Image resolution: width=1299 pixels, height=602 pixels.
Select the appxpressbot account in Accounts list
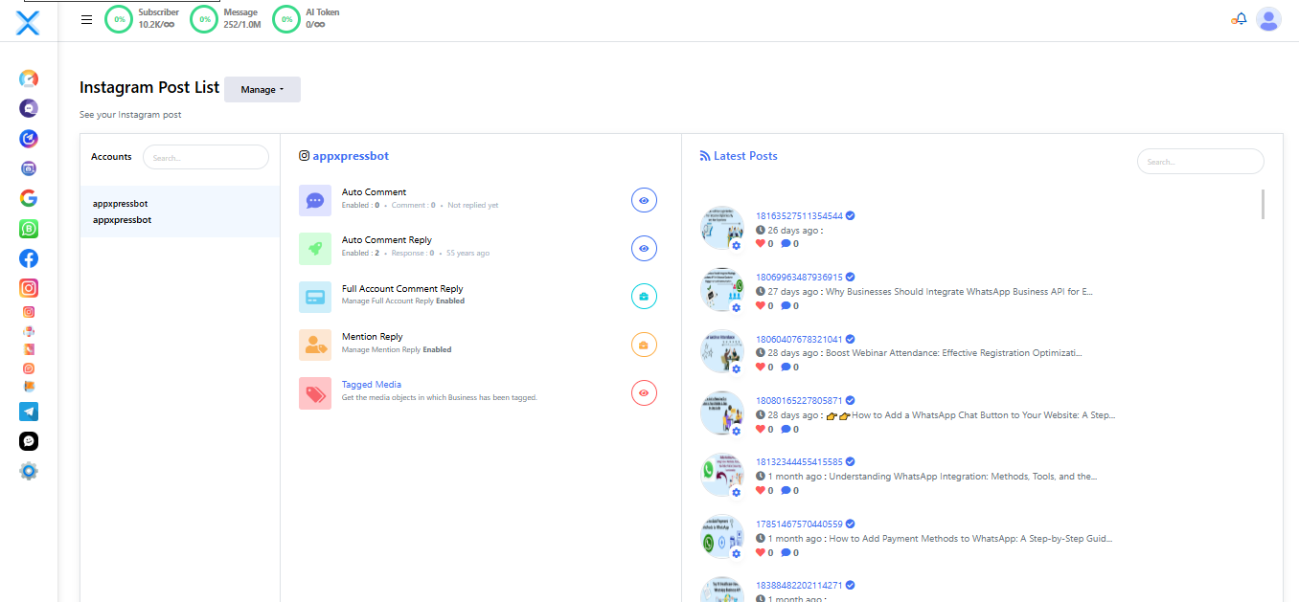tap(121, 212)
